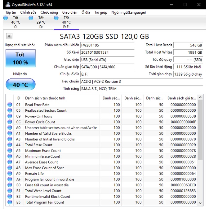Select the E: F: drive tab
Viewport: 209px width, 209px height.
66,22
